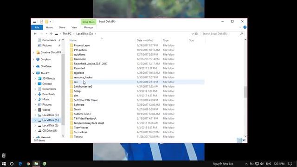Switch to the Home ribbon tab
Screen dimensions: 297x167
tap(50, 27)
